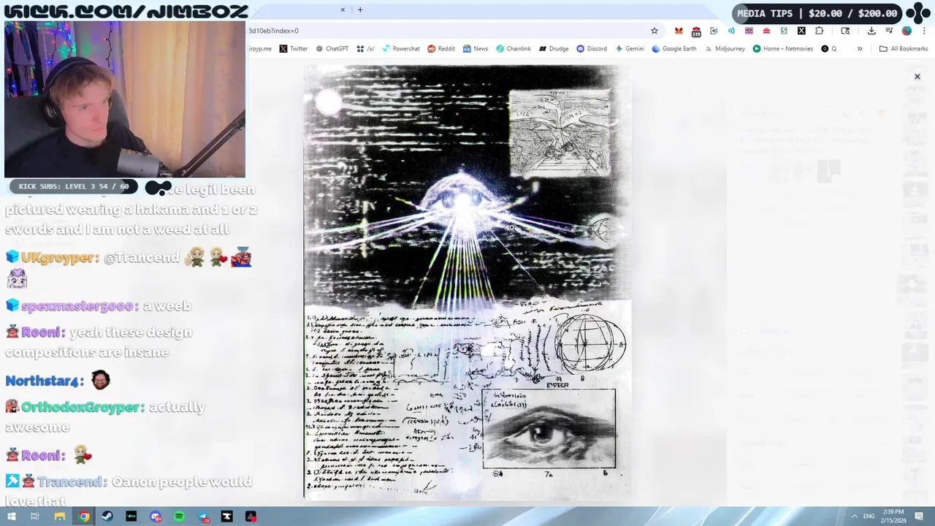
Task: Open the Midjourney bookmark
Action: [x=725, y=48]
